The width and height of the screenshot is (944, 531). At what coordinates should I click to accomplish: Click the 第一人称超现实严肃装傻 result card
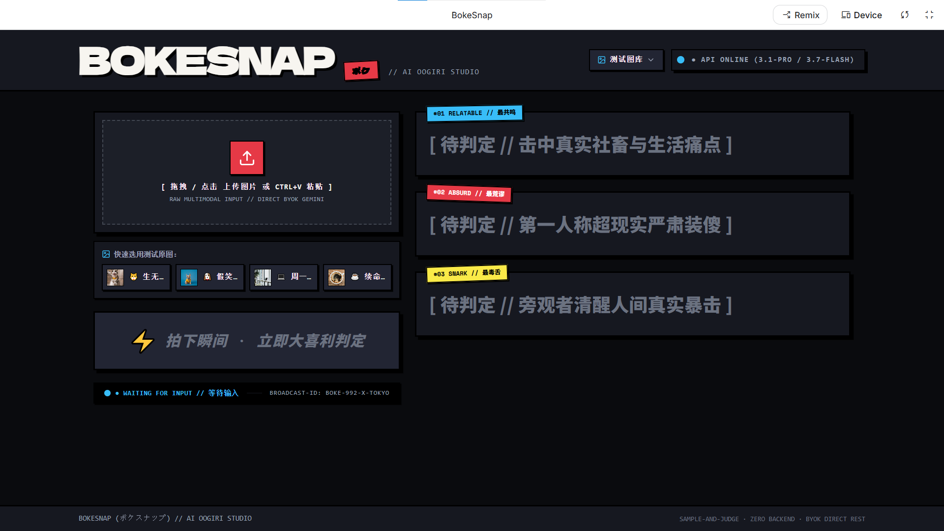click(633, 224)
